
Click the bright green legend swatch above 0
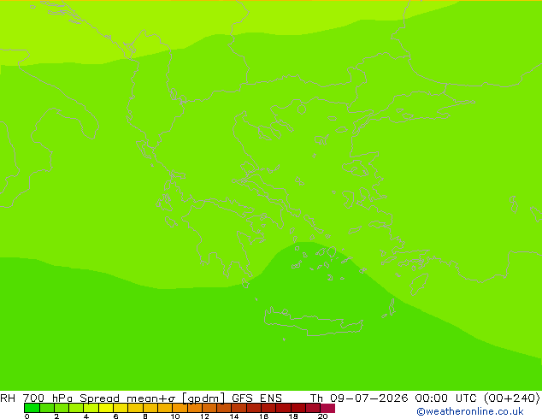click(x=32, y=408)
